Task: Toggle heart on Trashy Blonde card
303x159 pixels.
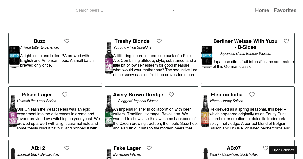Action: click(159, 41)
